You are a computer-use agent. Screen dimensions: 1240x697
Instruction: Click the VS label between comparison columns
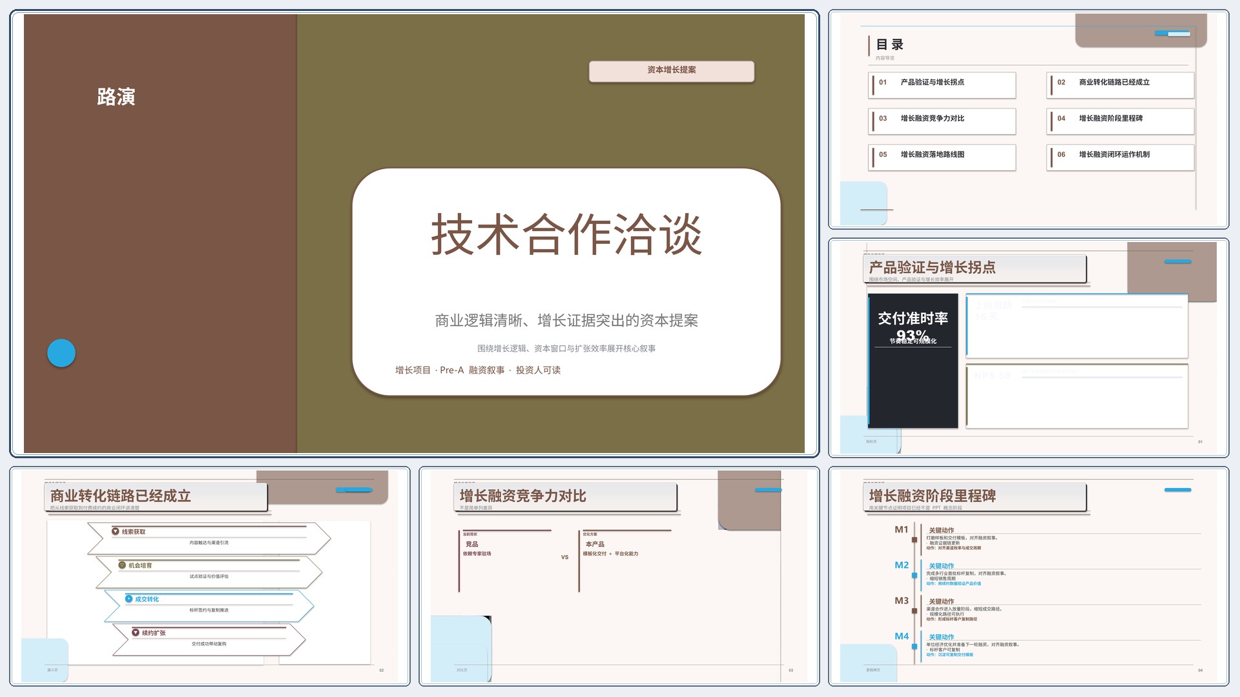(564, 557)
